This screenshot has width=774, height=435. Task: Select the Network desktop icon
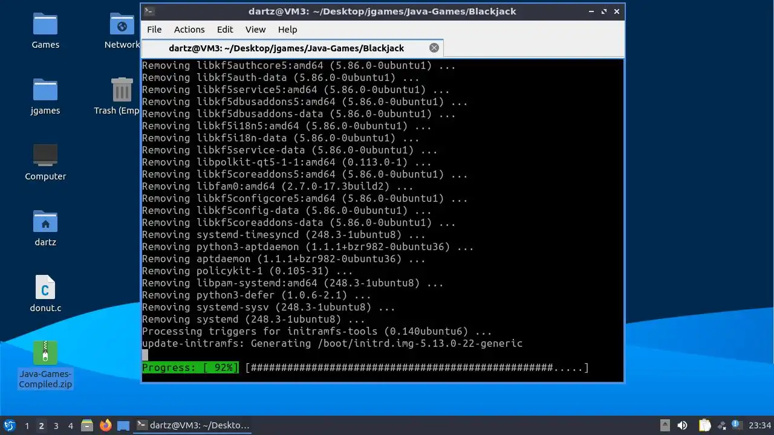click(122, 31)
